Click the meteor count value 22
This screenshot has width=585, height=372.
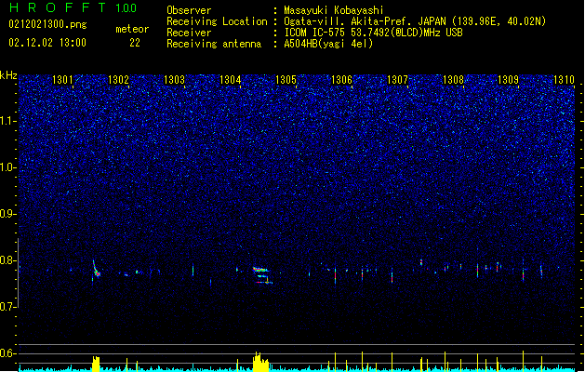pyautogui.click(x=135, y=43)
